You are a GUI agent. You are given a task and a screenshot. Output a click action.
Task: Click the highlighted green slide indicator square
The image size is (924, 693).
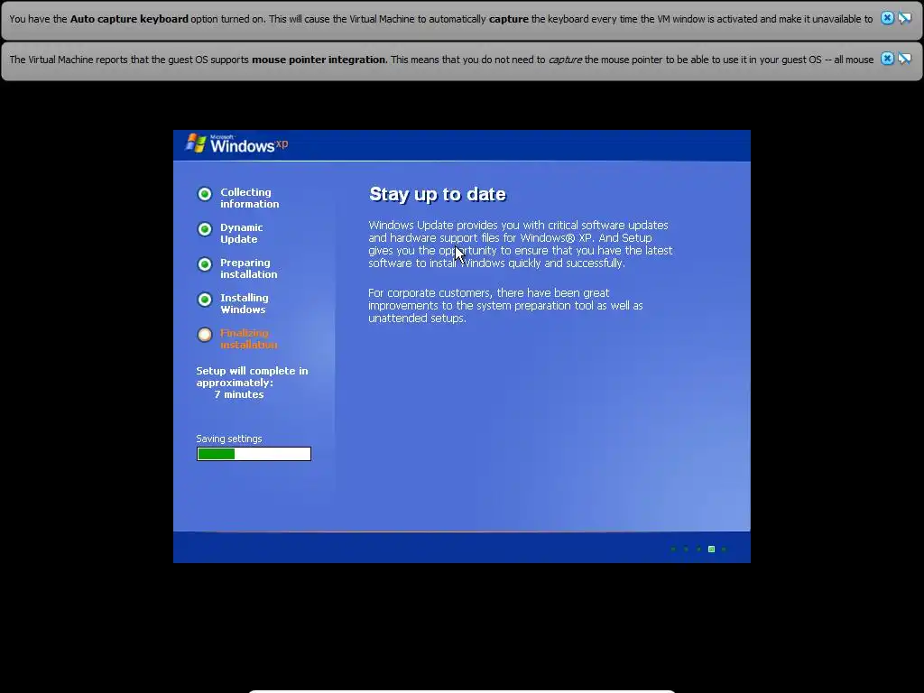(711, 550)
